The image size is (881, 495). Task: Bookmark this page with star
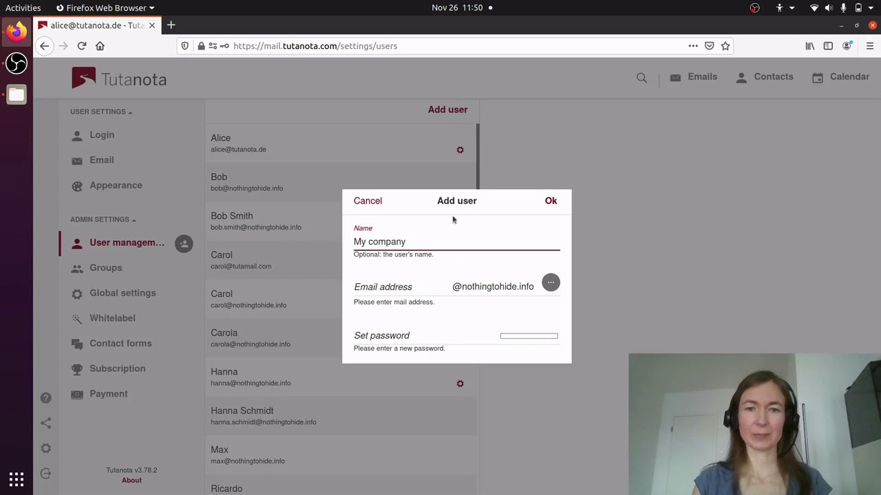(725, 46)
